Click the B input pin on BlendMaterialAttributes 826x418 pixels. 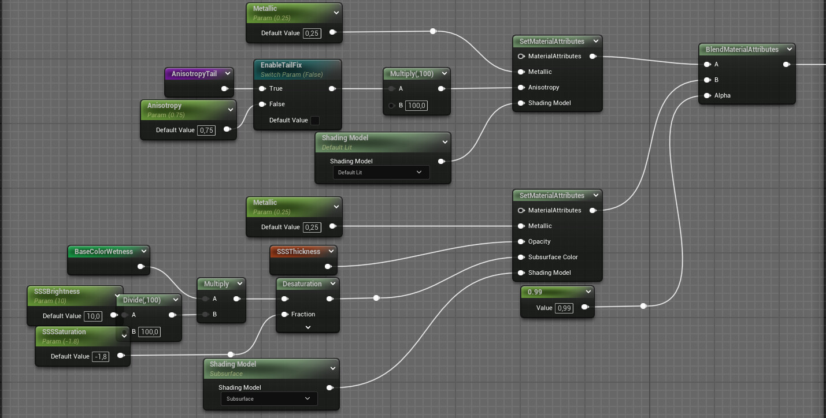[708, 80]
